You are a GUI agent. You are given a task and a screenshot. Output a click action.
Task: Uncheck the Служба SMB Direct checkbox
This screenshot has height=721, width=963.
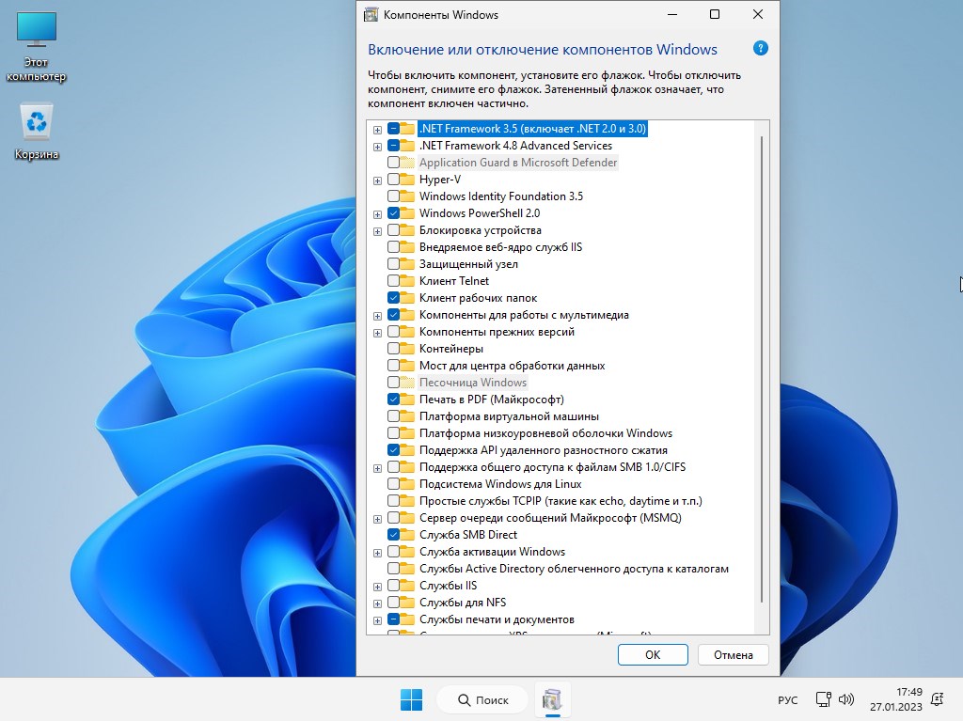[393, 534]
